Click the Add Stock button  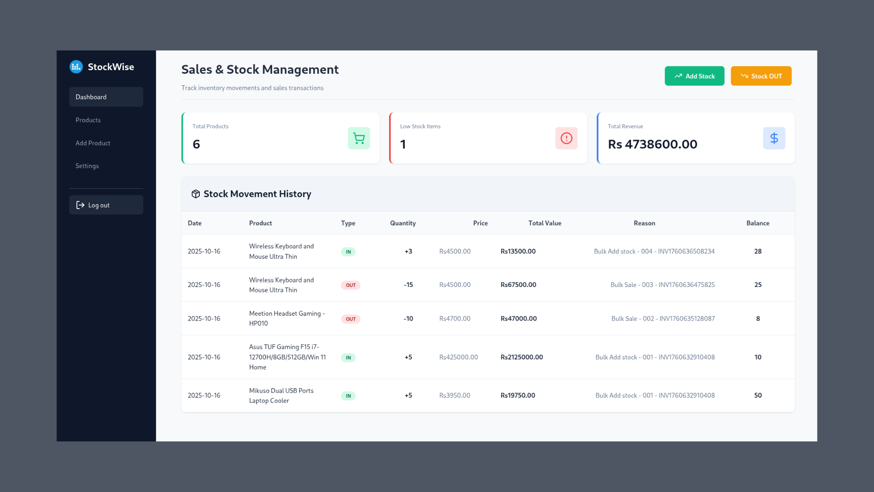(x=694, y=76)
